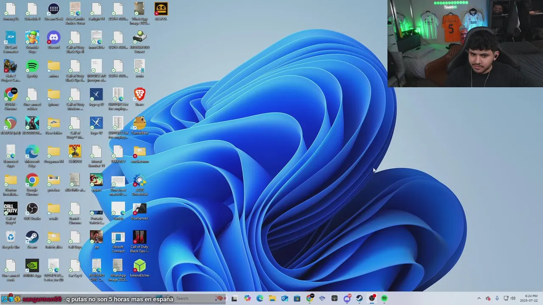Open the Recycle Bin
This screenshot has width=543, height=305.
pos(11,240)
